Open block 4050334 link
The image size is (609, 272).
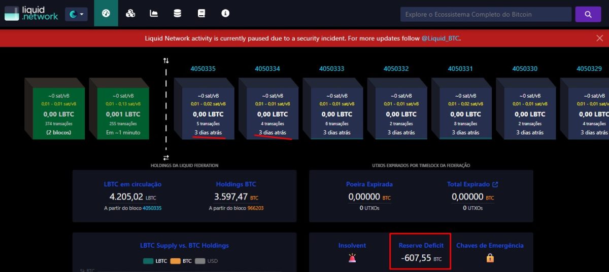(x=267, y=68)
